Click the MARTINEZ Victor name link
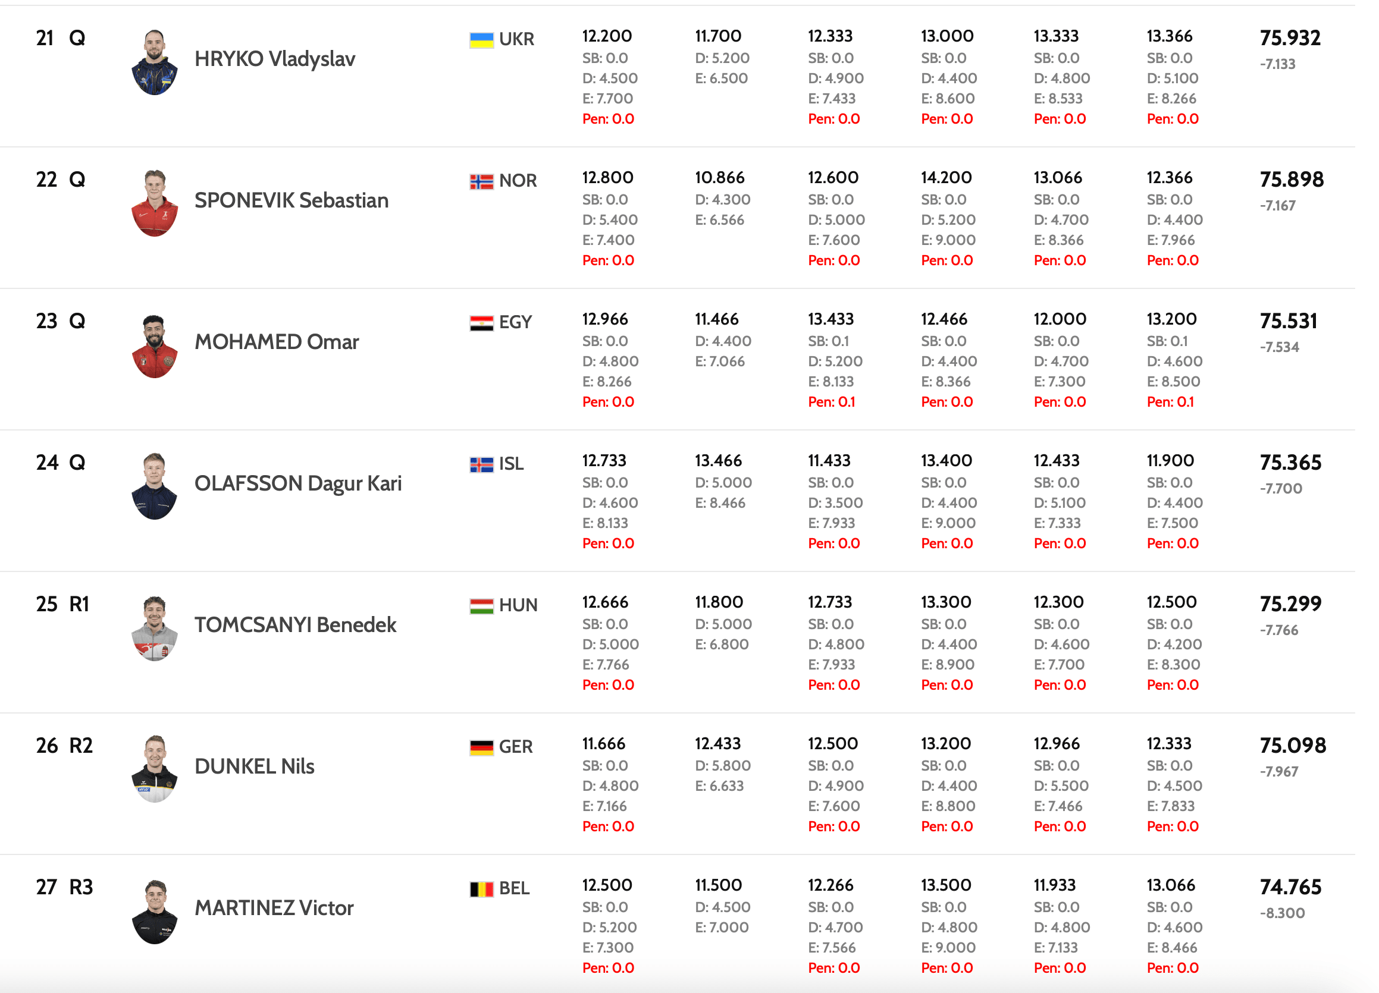The width and height of the screenshot is (1379, 993). (x=274, y=909)
